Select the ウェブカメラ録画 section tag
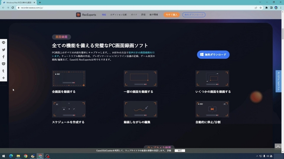The image size is (284, 159). (x=159, y=147)
